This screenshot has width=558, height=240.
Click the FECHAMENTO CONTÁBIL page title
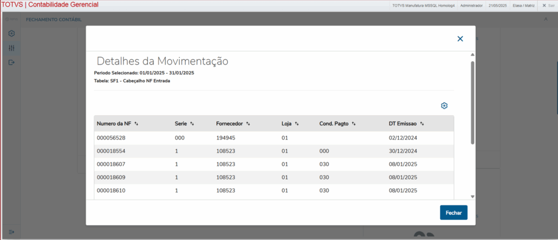coord(54,20)
